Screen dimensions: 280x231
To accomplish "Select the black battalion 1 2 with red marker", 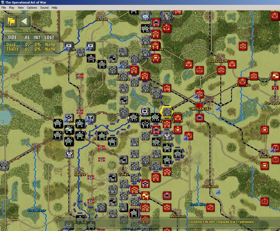I will click(91, 58).
